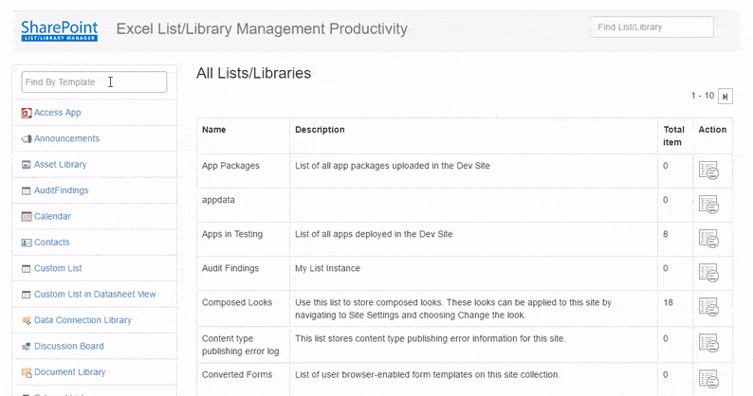Select the Document Library template link
Screen dimensions: 753x396
(x=70, y=371)
